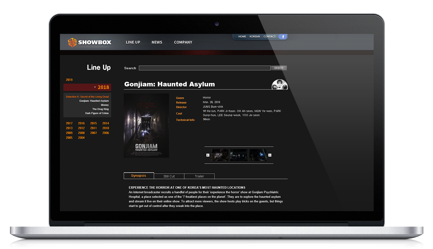Open Dark Figure of Crime page

tap(97, 113)
